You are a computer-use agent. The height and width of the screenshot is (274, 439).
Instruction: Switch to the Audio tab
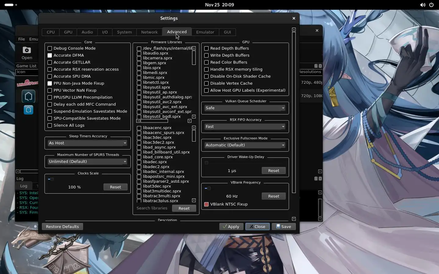(87, 32)
